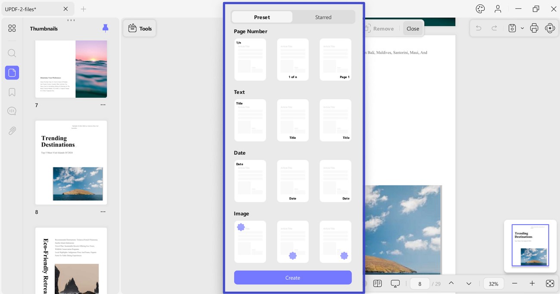This screenshot has width=560, height=294.
Task: Close the UPDF-2-files tab
Action: coord(65,9)
